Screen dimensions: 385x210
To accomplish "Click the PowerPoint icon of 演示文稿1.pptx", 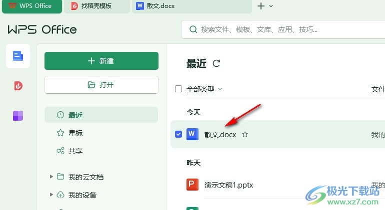I will click(x=192, y=185).
